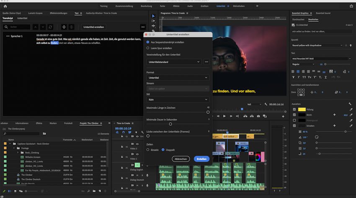Click the yellow Füllung color swatch

[302, 109]
